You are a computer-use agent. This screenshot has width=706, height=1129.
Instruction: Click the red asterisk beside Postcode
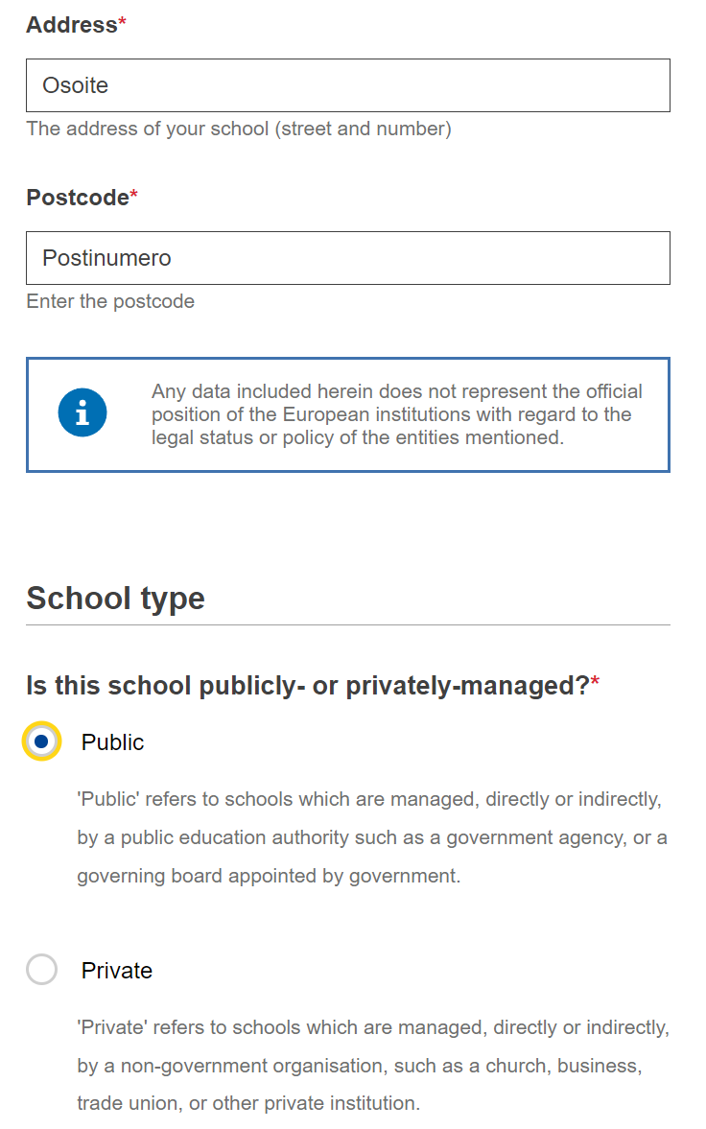134,195
